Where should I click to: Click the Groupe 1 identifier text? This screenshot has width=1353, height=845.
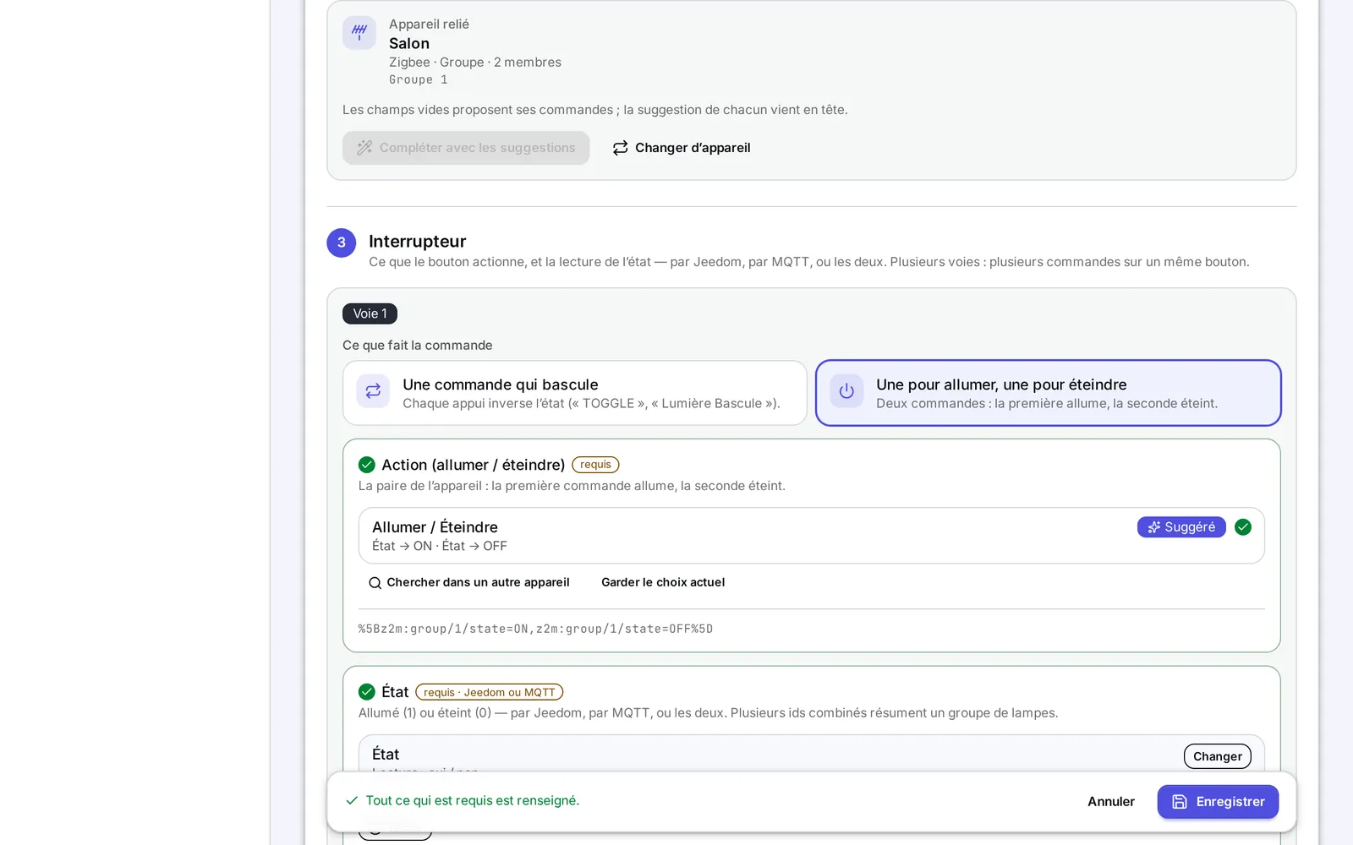tap(419, 79)
